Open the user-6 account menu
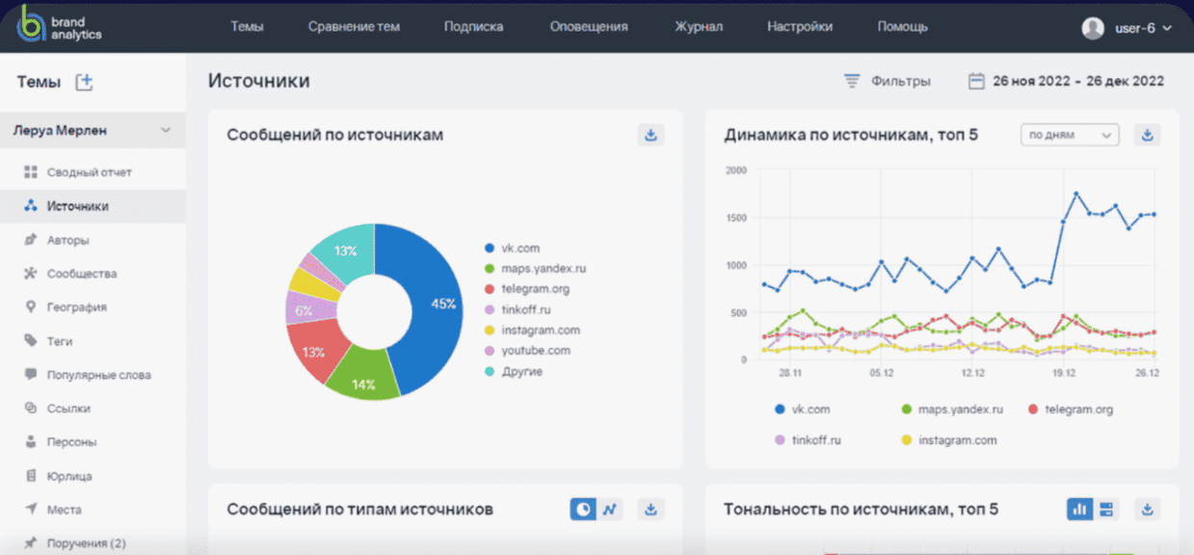Viewport: 1194px width, 555px height. [1128, 28]
